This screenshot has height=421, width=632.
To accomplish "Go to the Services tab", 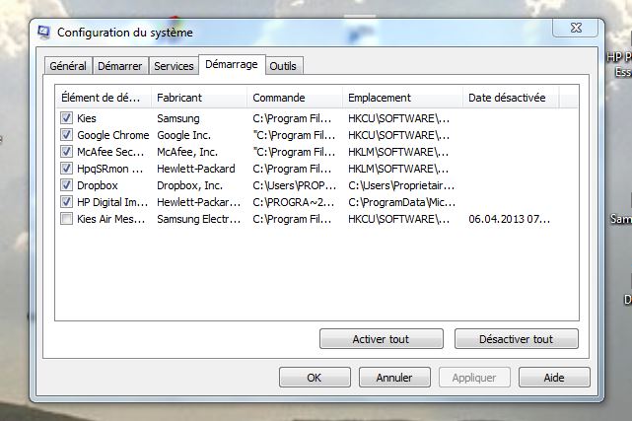I will 174,66.
